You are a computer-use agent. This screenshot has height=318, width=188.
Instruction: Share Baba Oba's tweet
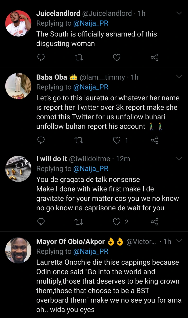point(155,140)
